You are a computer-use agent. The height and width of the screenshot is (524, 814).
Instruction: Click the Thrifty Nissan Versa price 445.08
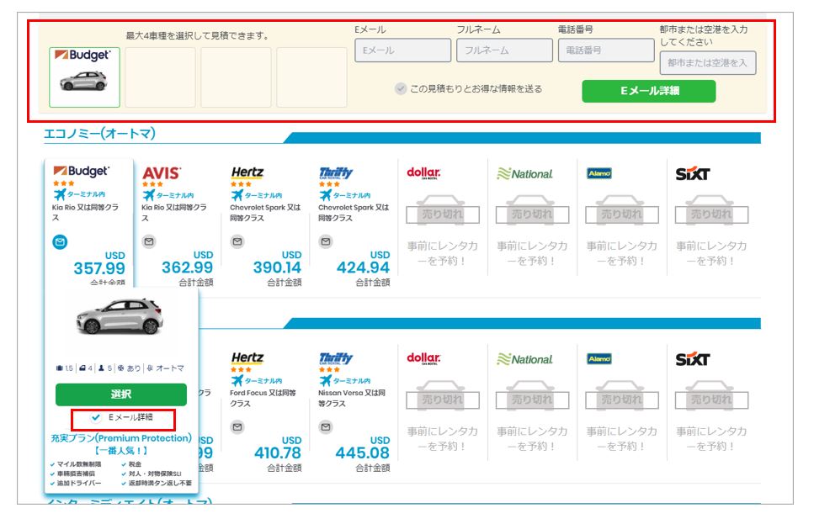[362, 453]
